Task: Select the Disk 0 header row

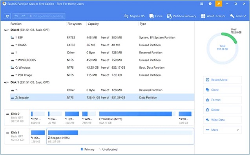Action: (99, 30)
